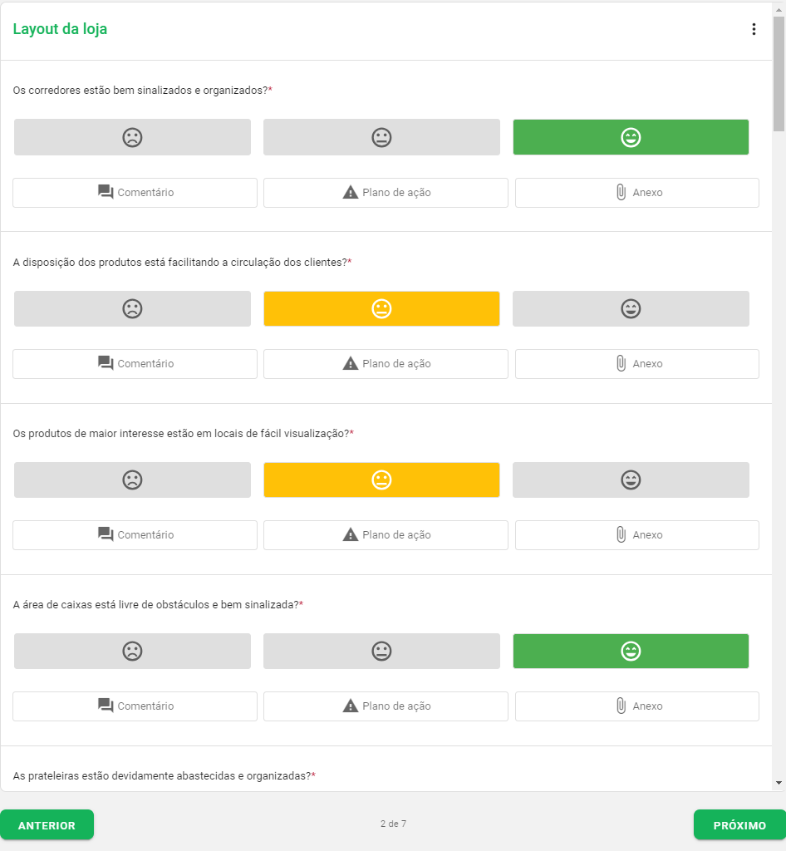Image resolution: width=786 pixels, height=851 pixels.
Task: Select the sad face for the corridors question
Action: coord(132,136)
